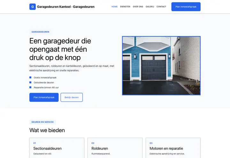This screenshot has height=158, width=230.
Task: Open the Contact menu item
Action: tap(161, 7)
